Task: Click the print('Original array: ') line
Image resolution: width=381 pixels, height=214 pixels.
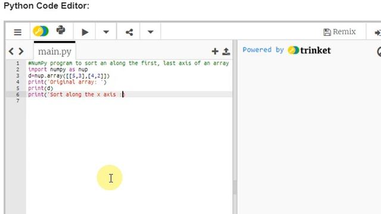Action: click(67, 82)
